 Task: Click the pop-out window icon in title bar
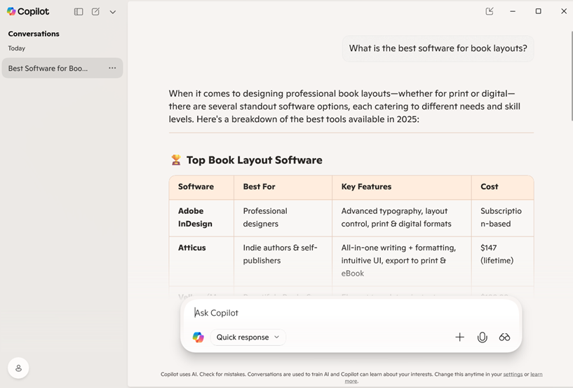point(490,11)
